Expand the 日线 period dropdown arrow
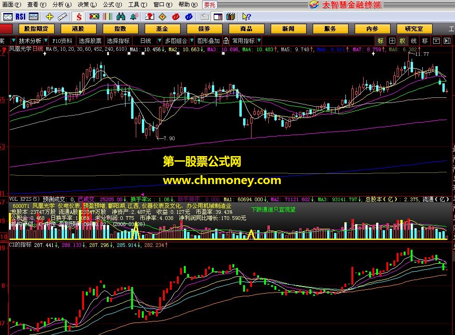 pyautogui.click(x=159, y=41)
